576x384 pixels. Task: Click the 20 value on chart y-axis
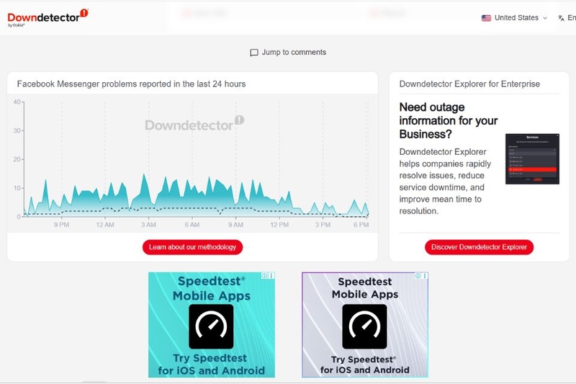pos(17,159)
